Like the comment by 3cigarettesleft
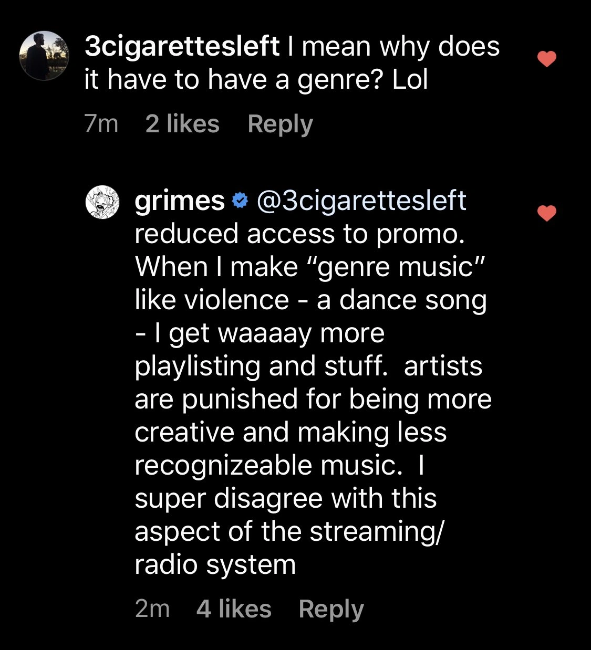The image size is (591, 650). pos(547,59)
